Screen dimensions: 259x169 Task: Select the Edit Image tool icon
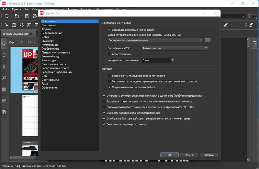click(21, 25)
